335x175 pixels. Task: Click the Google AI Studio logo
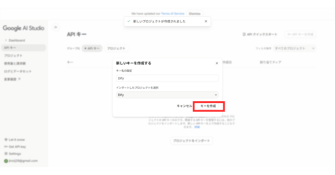click(x=24, y=28)
